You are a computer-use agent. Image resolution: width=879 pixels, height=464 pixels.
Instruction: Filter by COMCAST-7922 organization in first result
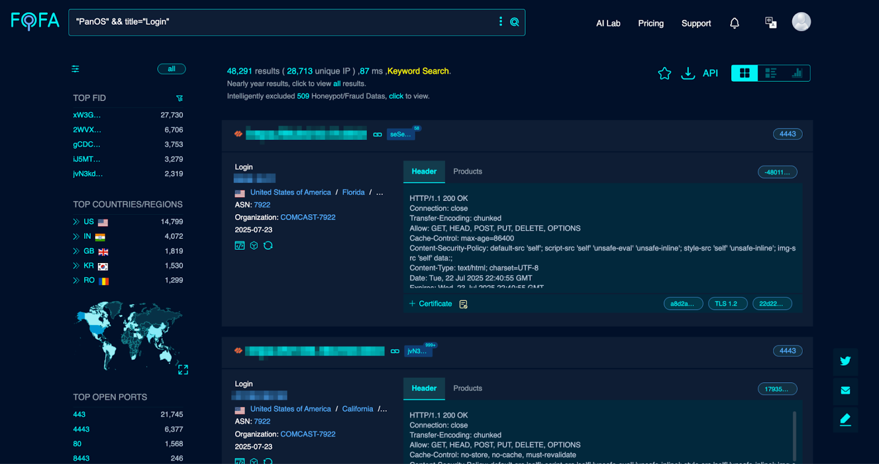click(308, 217)
